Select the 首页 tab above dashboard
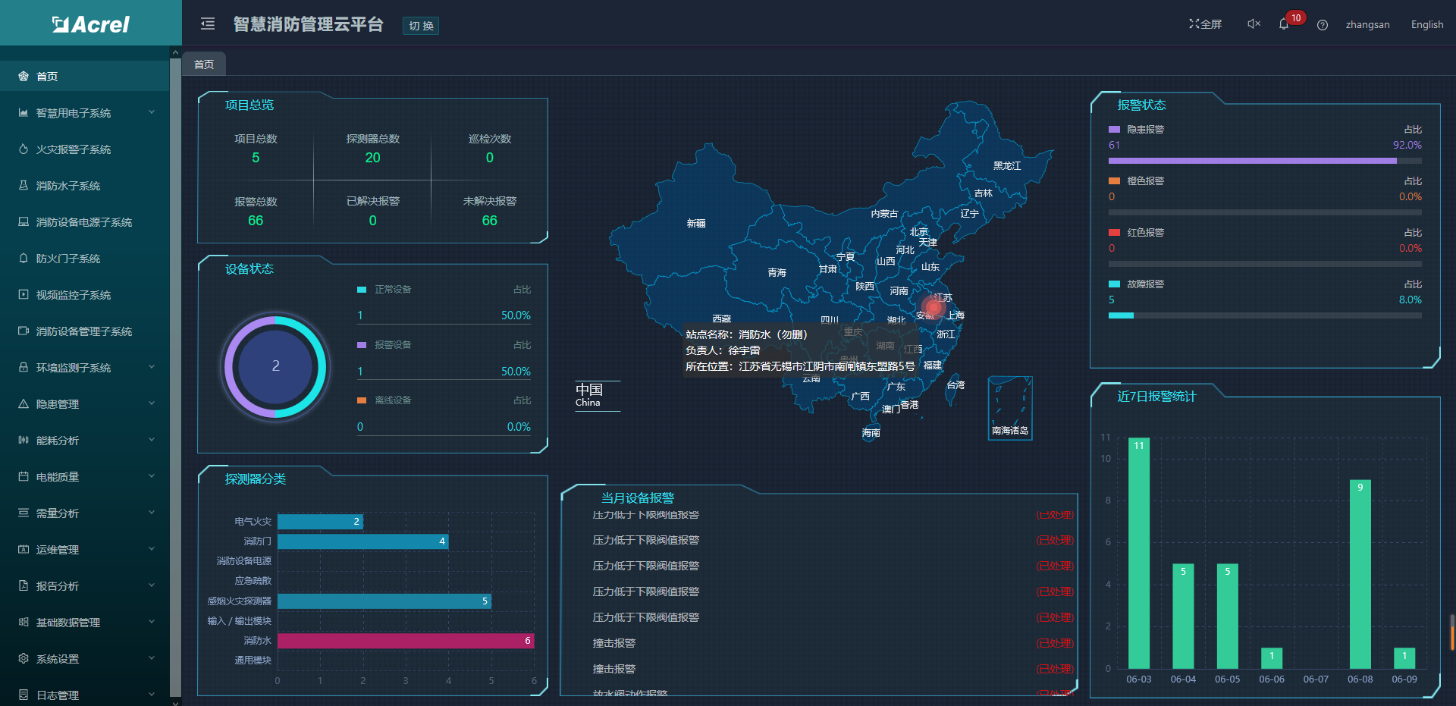The width and height of the screenshot is (1456, 706). [204, 64]
